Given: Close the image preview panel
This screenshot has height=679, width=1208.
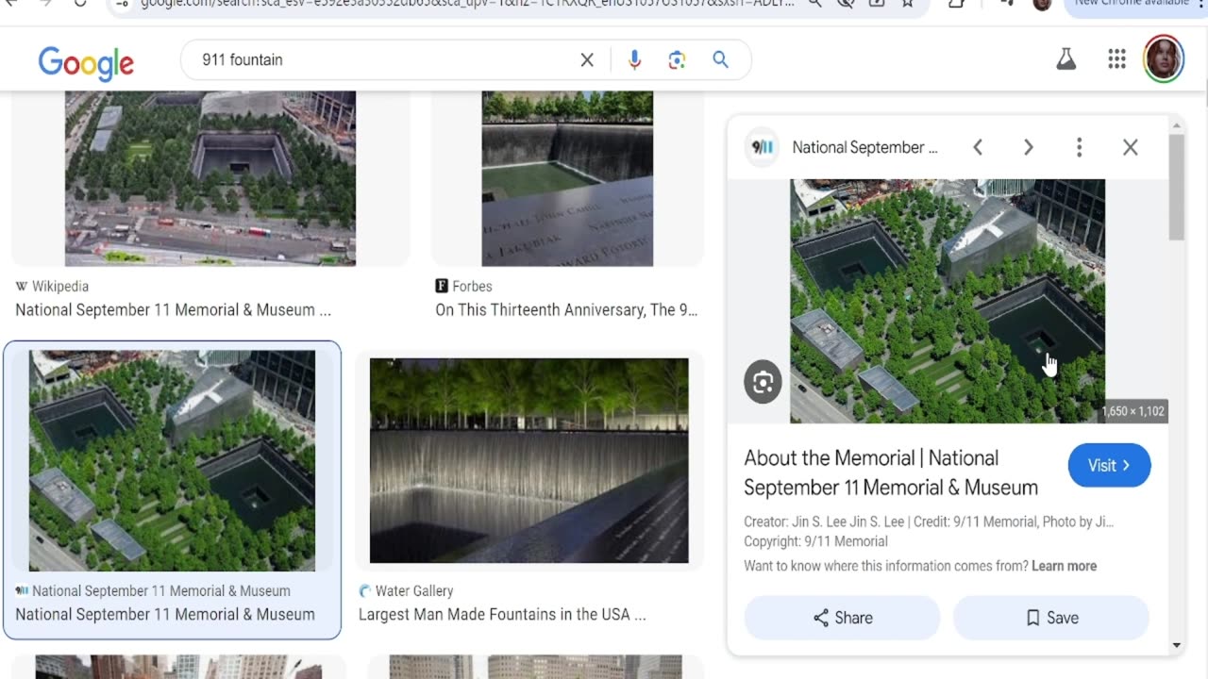Looking at the screenshot, I should [1130, 147].
